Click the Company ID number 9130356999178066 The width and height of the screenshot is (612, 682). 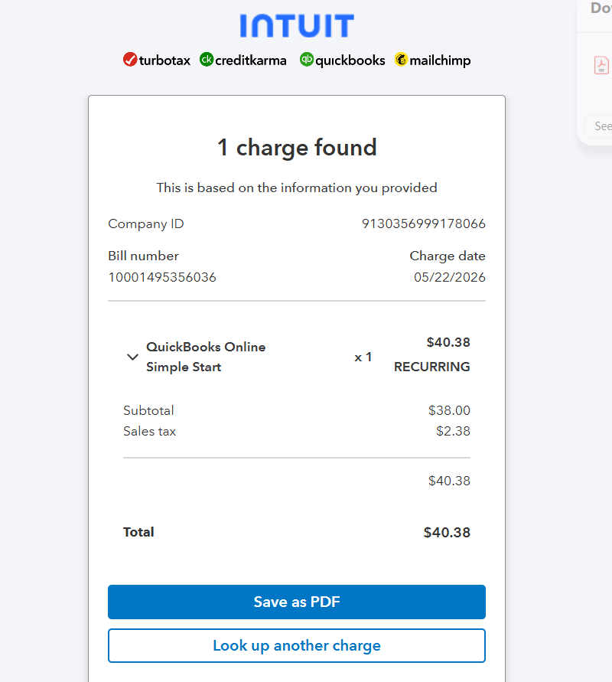click(x=423, y=224)
